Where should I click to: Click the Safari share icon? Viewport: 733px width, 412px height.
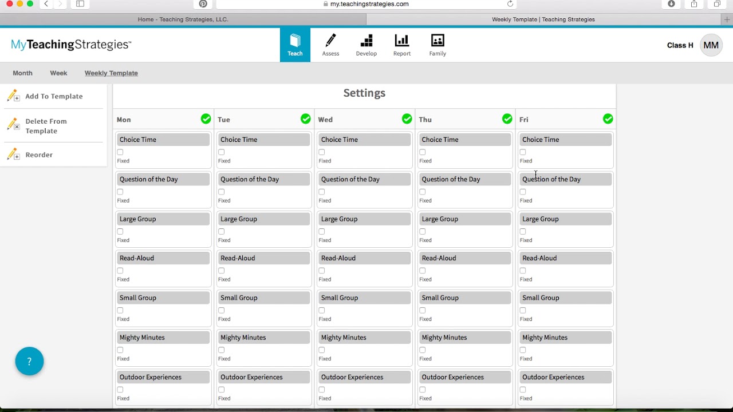pyautogui.click(x=694, y=4)
